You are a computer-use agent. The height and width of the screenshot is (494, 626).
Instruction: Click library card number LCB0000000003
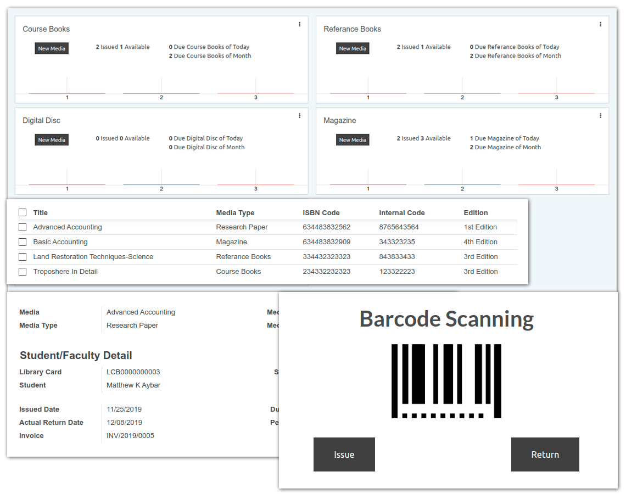click(x=133, y=372)
